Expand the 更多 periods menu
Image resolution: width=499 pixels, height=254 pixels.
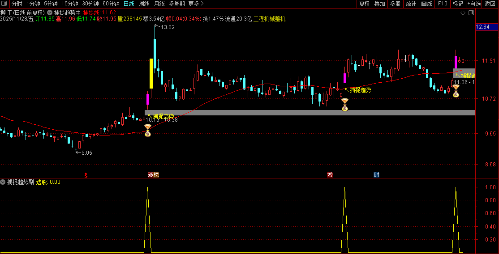point(196,4)
